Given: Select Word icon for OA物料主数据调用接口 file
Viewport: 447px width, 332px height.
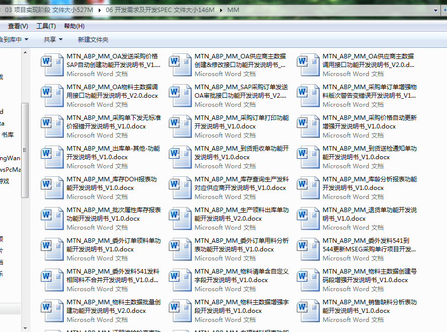Looking at the screenshot, I should pyautogui.click(x=52, y=95).
